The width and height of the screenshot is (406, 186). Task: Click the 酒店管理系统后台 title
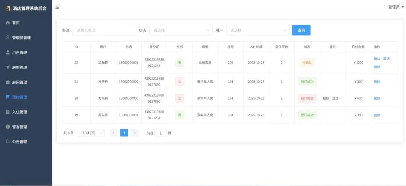point(30,8)
